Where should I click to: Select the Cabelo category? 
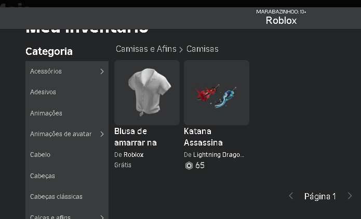(41, 155)
